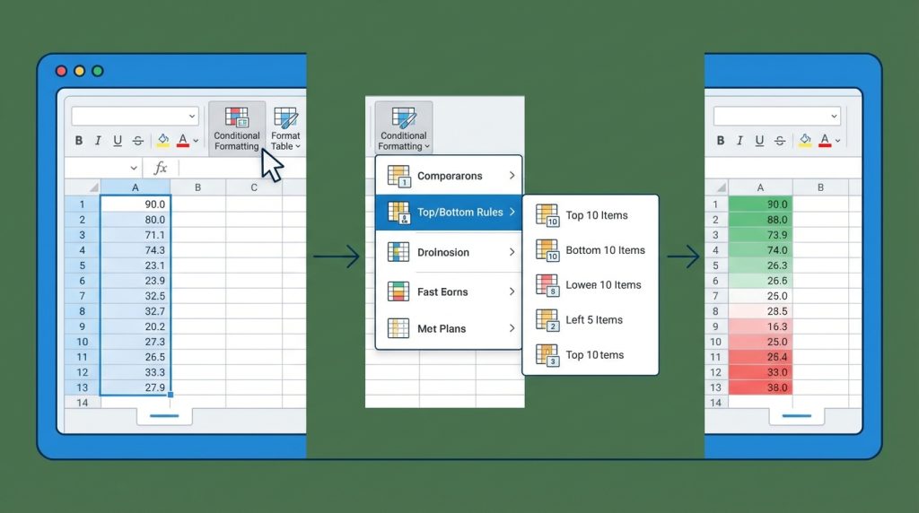The height and width of the screenshot is (513, 919).
Task: Click the select-all corner triangle beside column C sheet
Action: click(x=92, y=187)
